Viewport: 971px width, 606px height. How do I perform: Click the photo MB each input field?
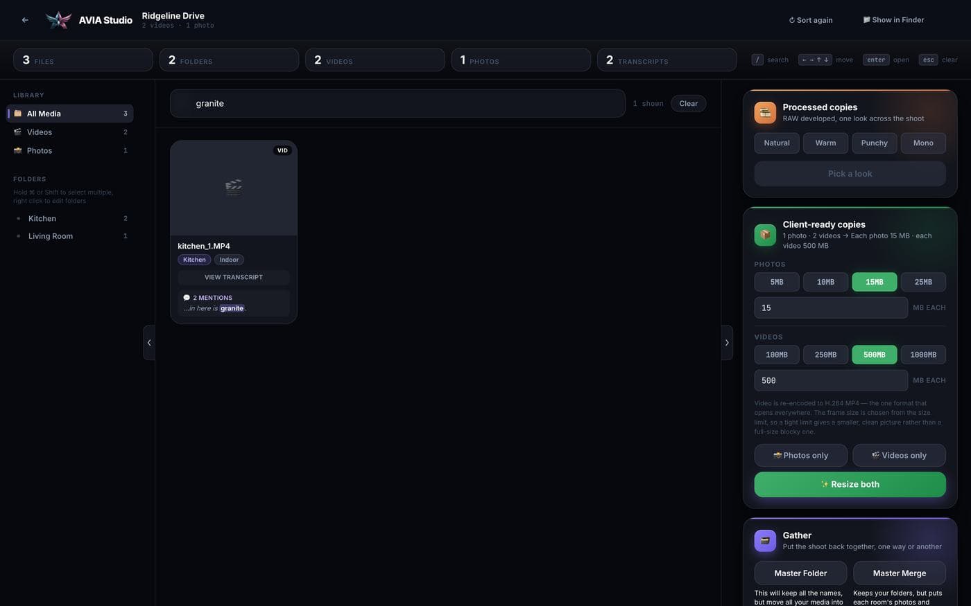[x=831, y=308]
